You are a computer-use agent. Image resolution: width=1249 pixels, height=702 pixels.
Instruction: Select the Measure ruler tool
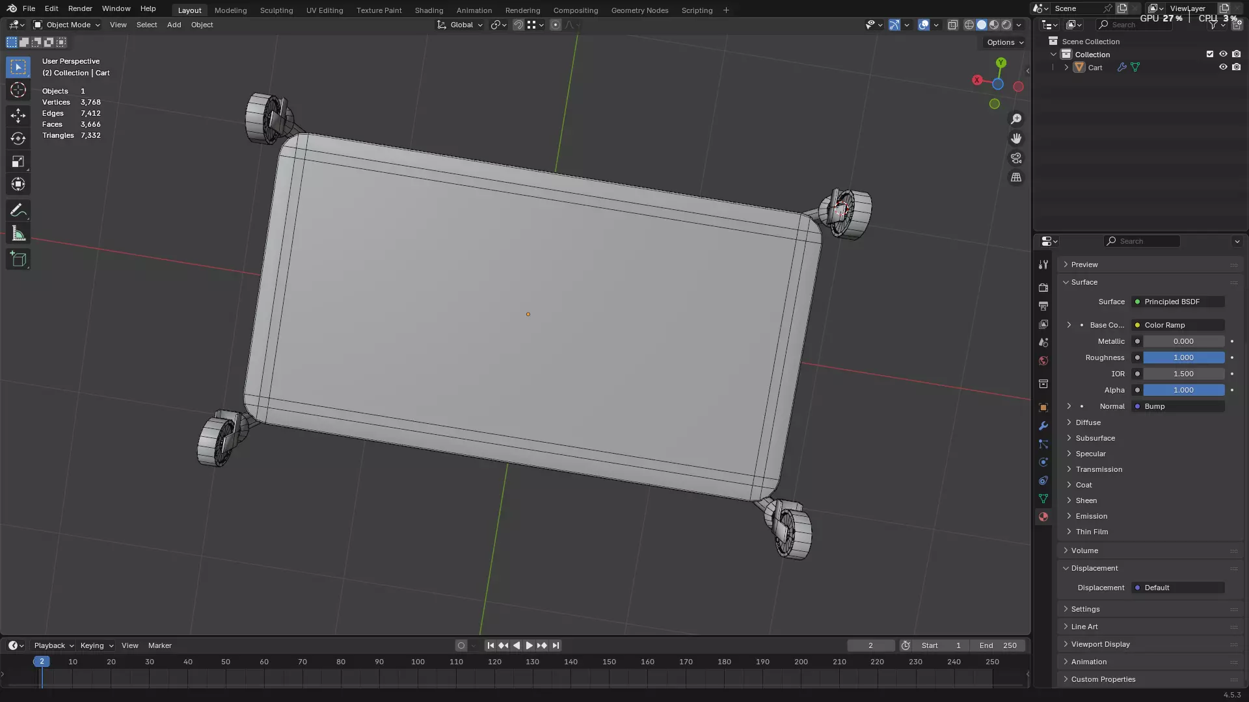[18, 234]
